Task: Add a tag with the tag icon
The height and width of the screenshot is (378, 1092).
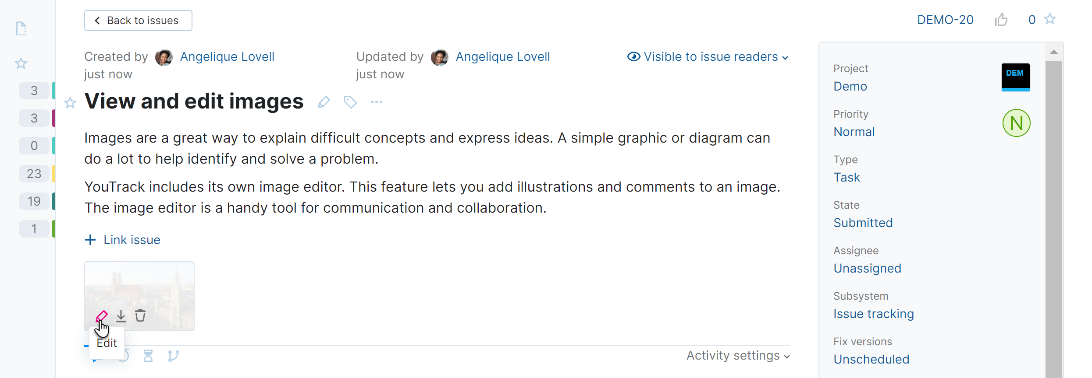Action: pyautogui.click(x=350, y=102)
